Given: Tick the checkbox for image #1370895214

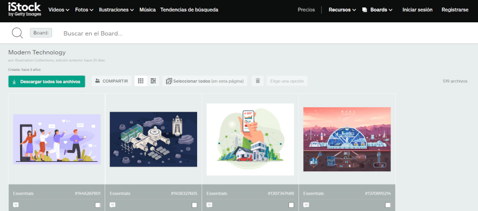Looking at the screenshot, I should tap(388, 205).
